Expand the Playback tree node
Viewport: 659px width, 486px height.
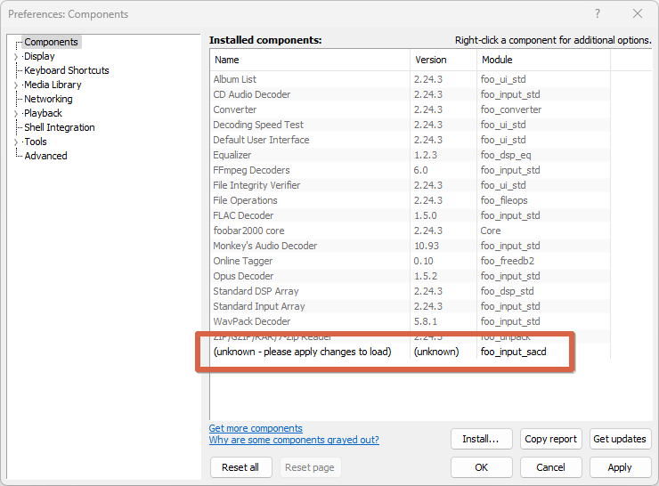[x=16, y=114]
